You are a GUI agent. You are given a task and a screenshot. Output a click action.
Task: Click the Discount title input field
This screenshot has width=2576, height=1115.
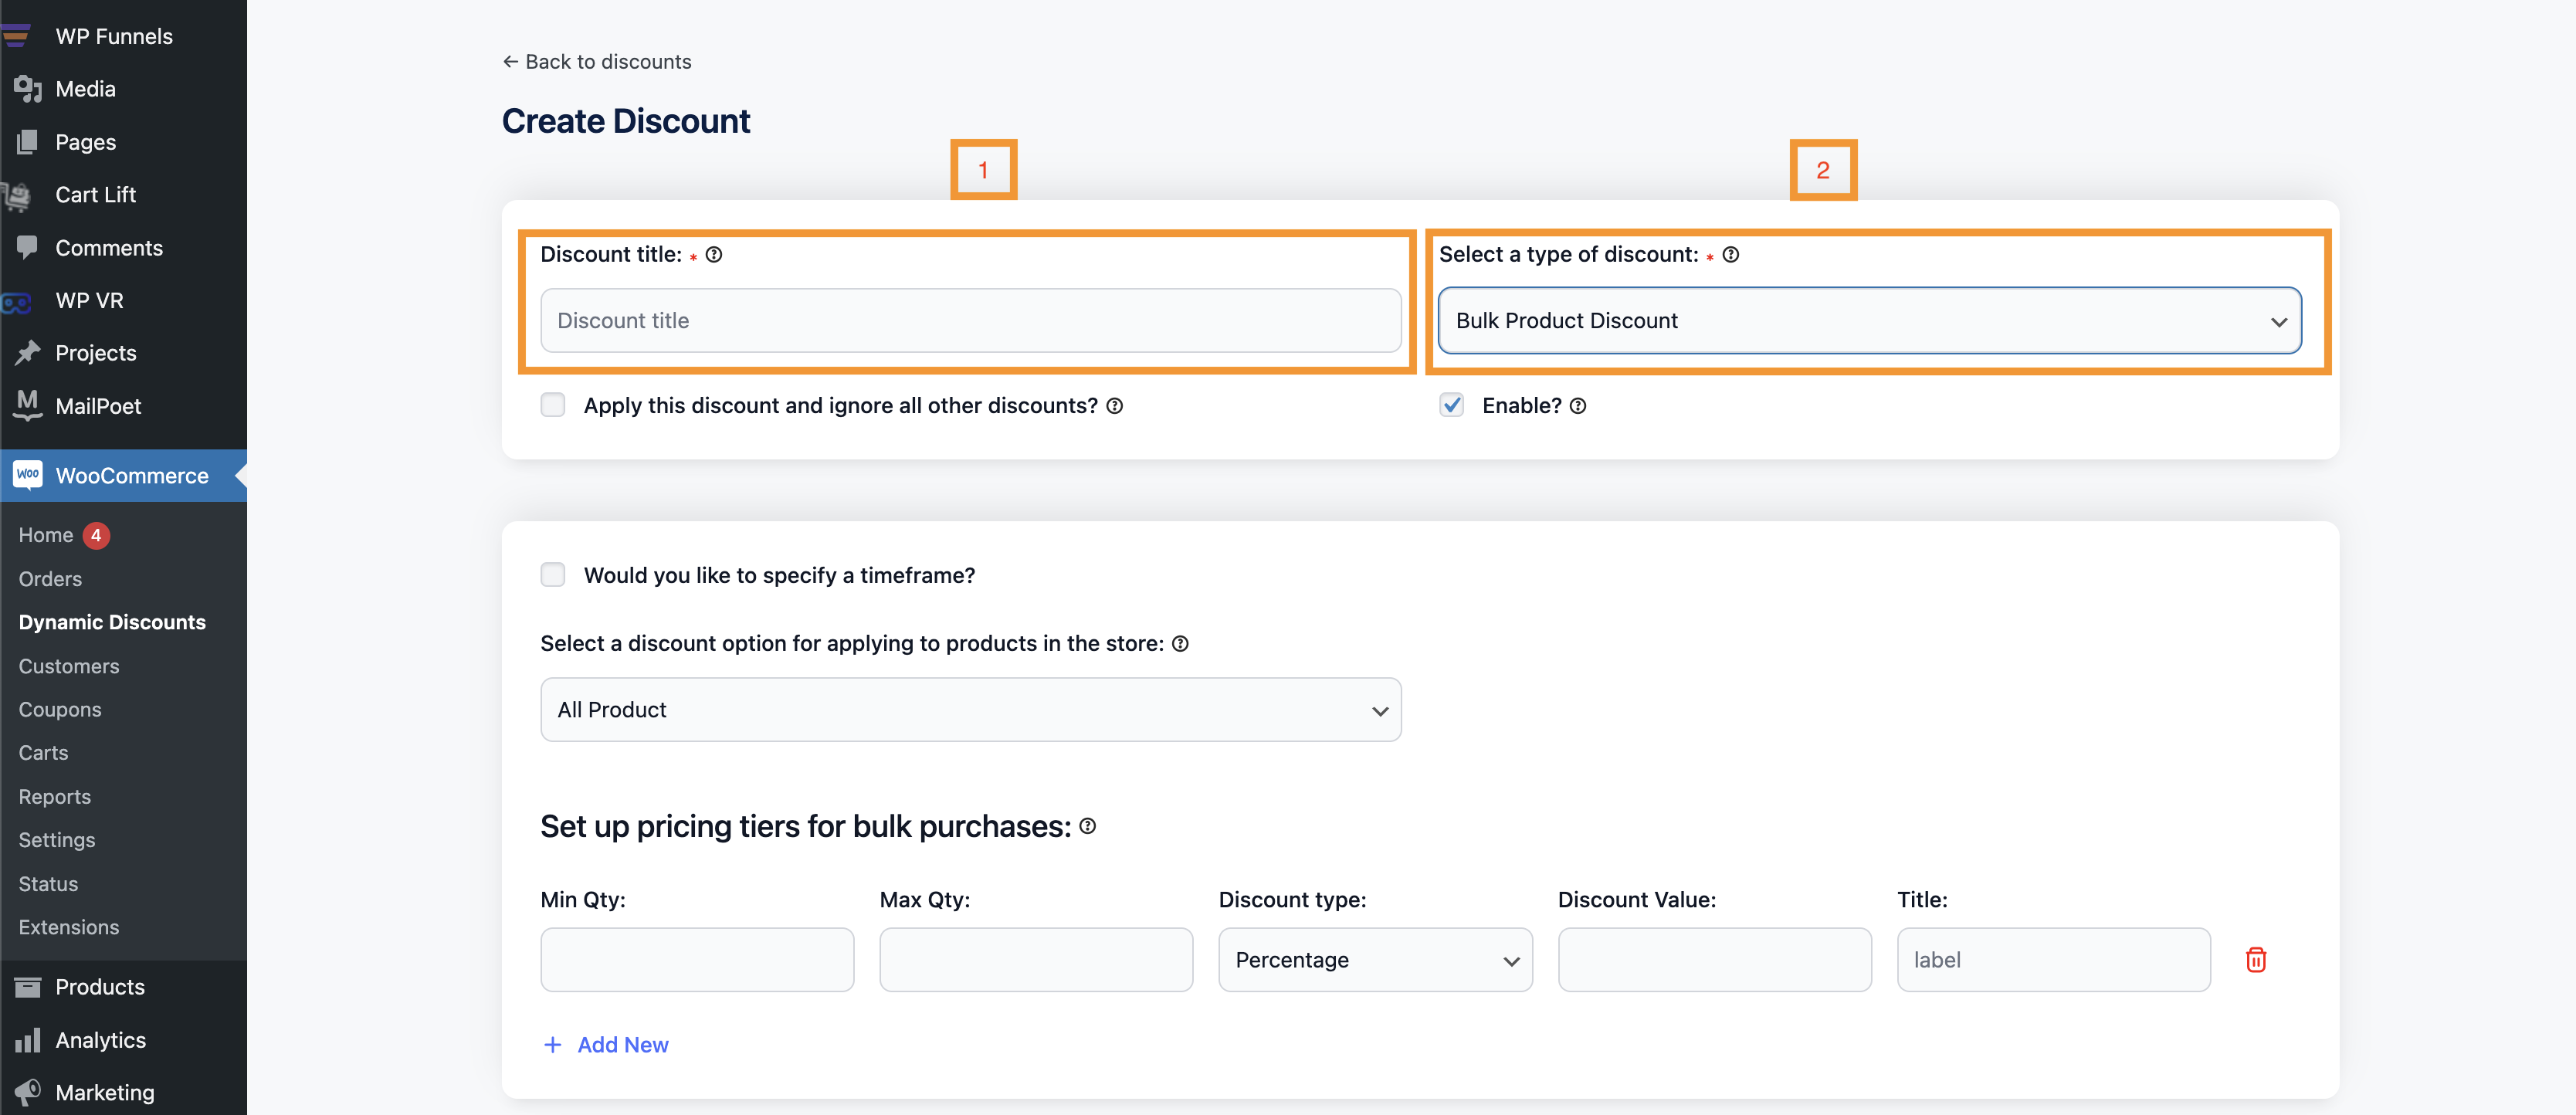pyautogui.click(x=971, y=320)
